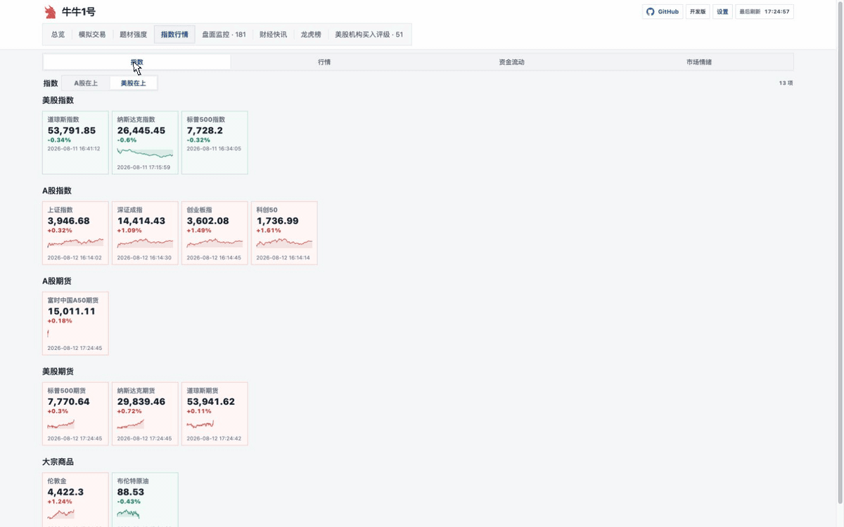Image resolution: width=844 pixels, height=527 pixels.
Task: Click the 美股指数 section heading
Action: point(58,100)
